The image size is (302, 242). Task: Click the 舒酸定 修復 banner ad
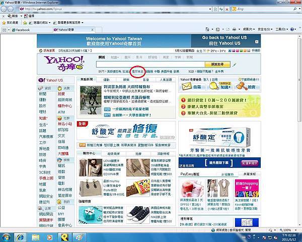point(126,131)
